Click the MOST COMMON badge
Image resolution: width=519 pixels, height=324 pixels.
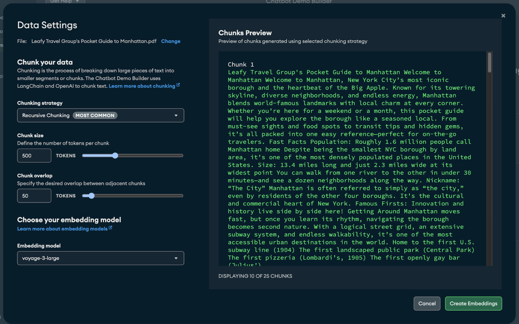[x=95, y=115]
